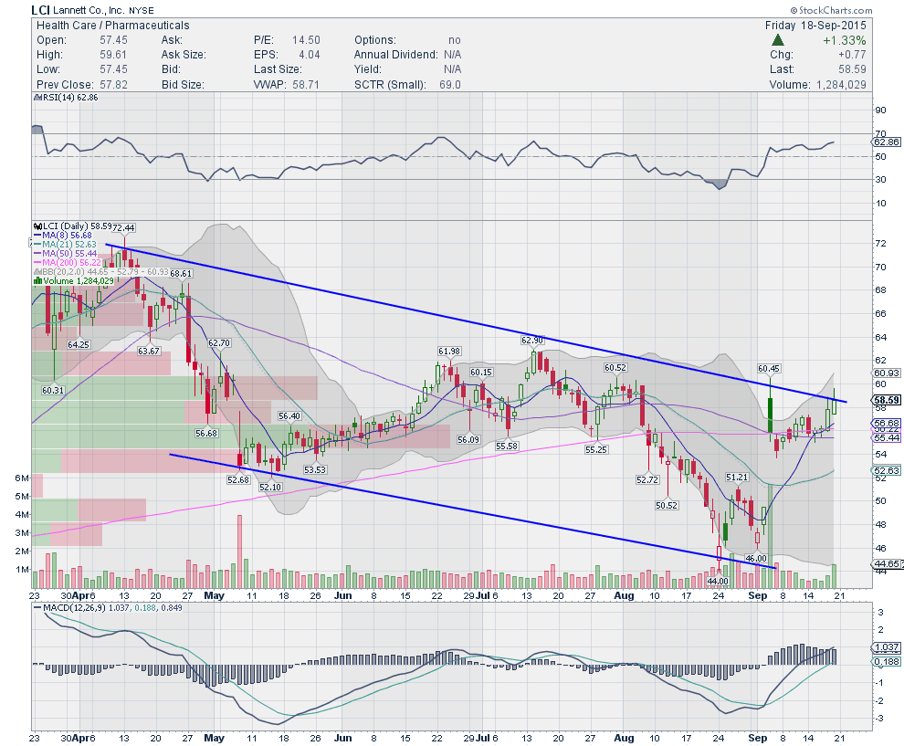Image resolution: width=904 pixels, height=746 pixels.
Task: Click the 63.67 price label
Action: pyautogui.click(x=149, y=352)
